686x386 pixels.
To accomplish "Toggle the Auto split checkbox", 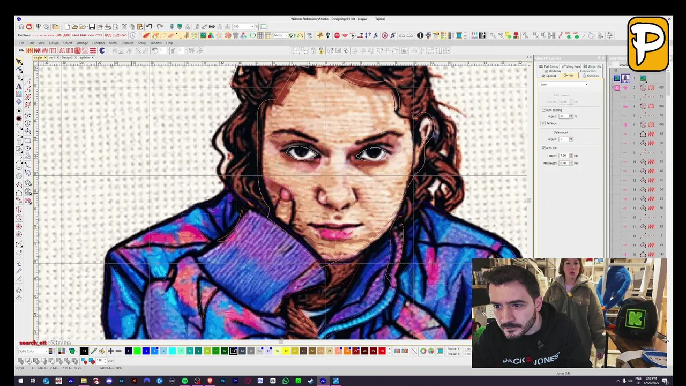I will click(x=543, y=148).
